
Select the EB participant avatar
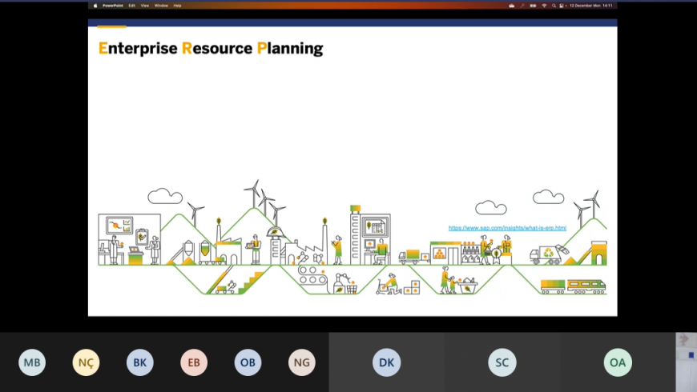(194, 362)
